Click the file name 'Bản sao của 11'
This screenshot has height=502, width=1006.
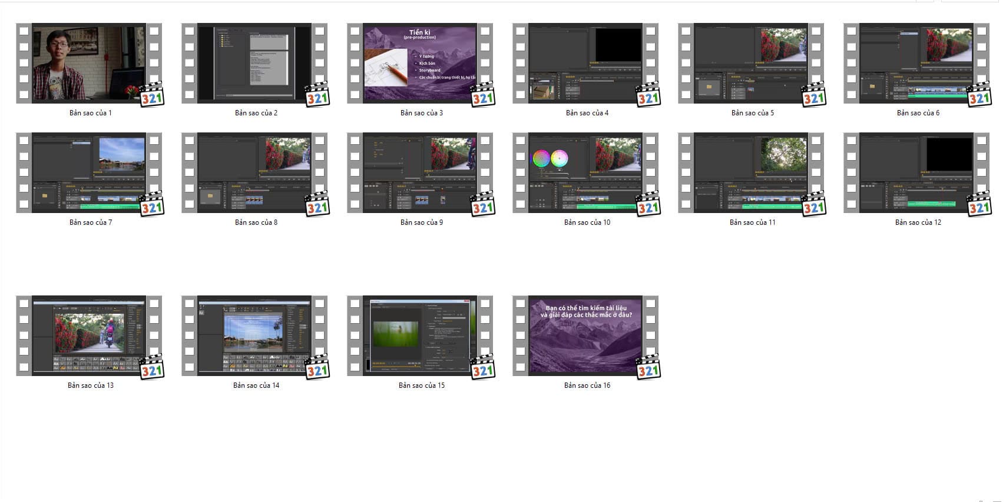[753, 222]
